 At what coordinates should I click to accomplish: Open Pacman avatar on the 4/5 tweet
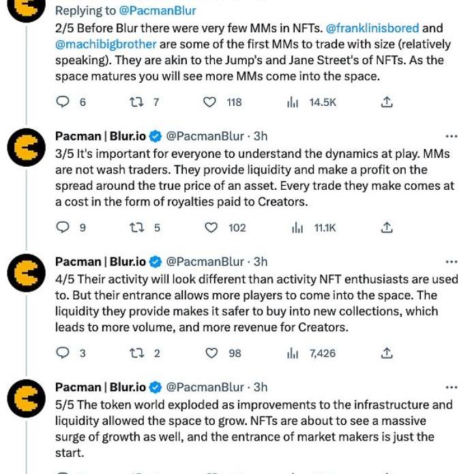pyautogui.click(x=27, y=273)
